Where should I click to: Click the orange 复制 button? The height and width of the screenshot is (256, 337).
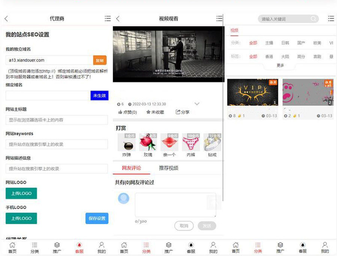[x=100, y=60]
